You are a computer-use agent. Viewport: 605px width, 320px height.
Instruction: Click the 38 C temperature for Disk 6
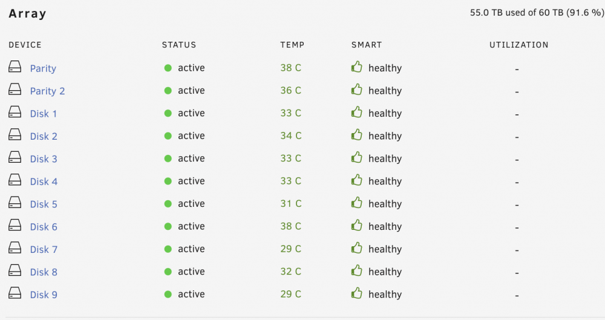pos(291,226)
